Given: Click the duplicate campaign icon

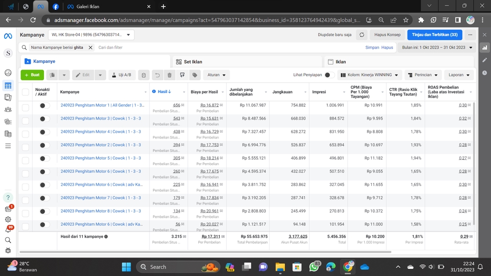Looking at the screenshot, I should [x=52, y=75].
